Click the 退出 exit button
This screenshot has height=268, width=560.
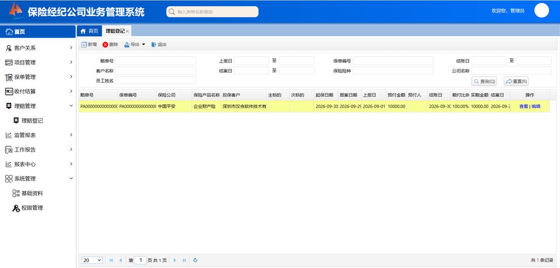(x=159, y=45)
